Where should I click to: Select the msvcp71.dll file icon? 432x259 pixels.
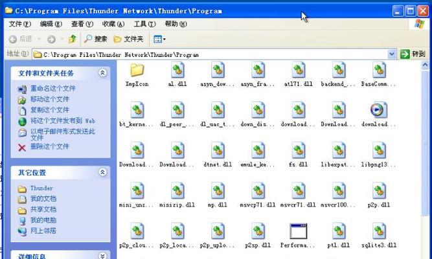coord(258,190)
